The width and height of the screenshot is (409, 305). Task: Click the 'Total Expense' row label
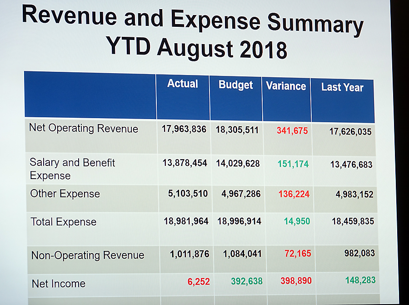(64, 222)
